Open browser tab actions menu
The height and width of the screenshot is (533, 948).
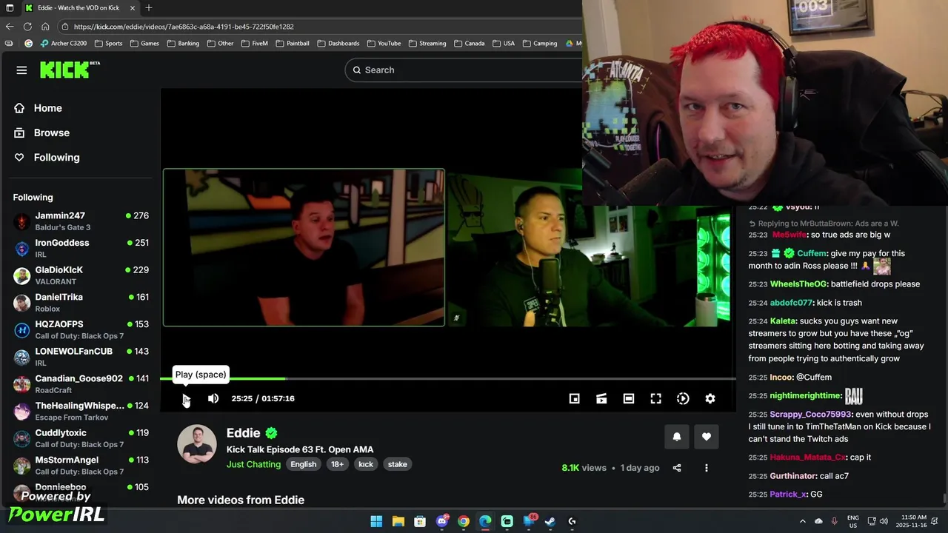click(x=10, y=7)
